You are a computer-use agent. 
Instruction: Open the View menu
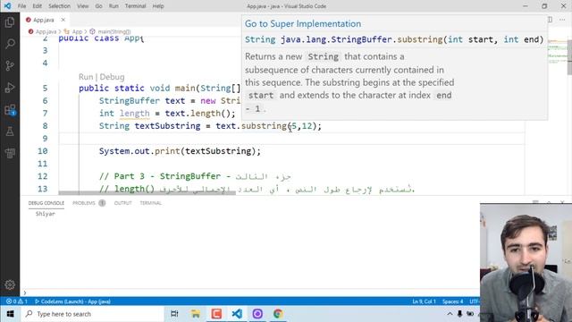tap(83, 6)
